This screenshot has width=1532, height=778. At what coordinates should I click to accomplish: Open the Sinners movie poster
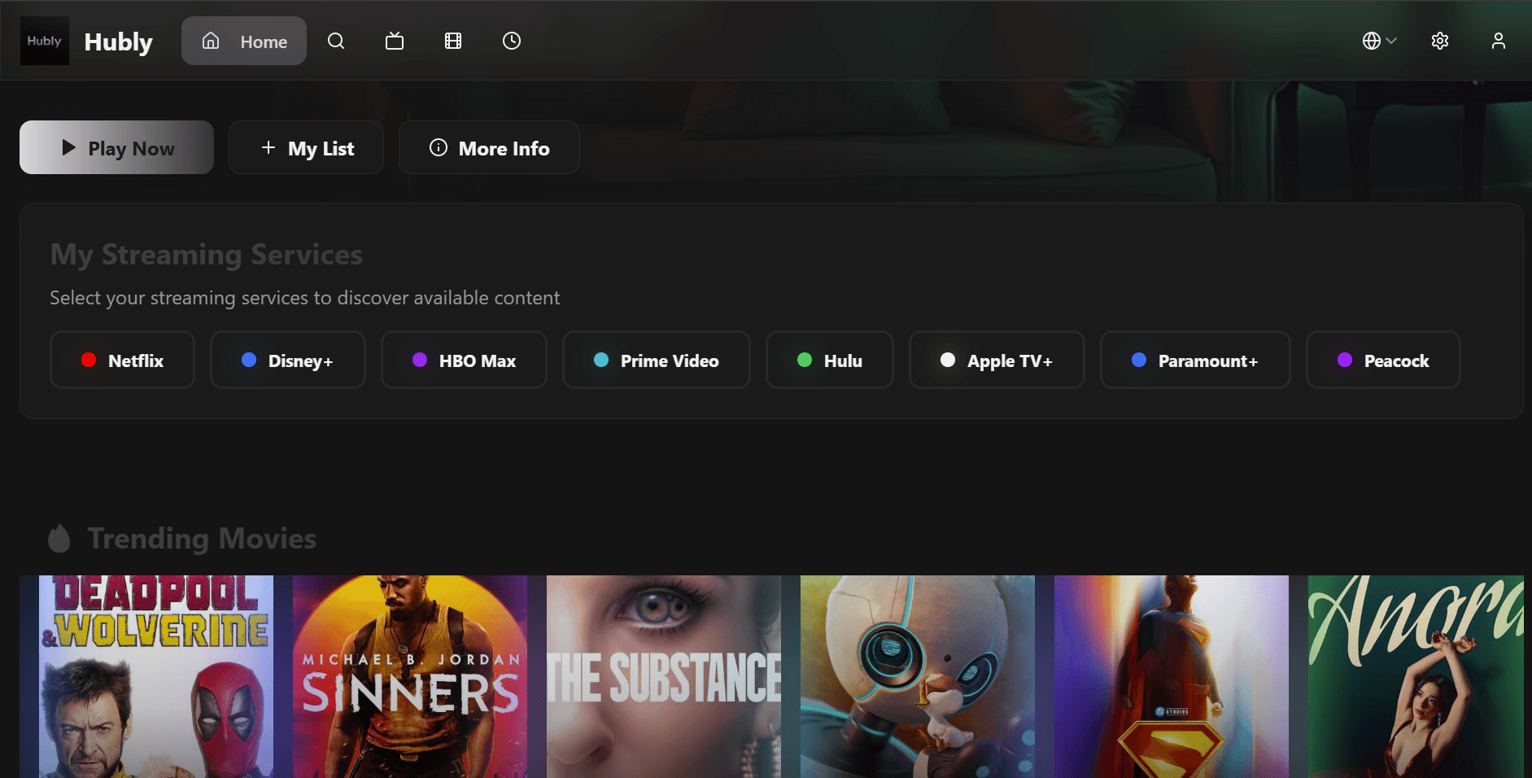(410, 675)
